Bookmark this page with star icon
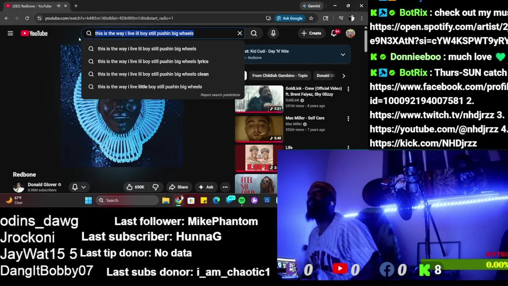This screenshot has height=286, width=508. tap(311, 18)
